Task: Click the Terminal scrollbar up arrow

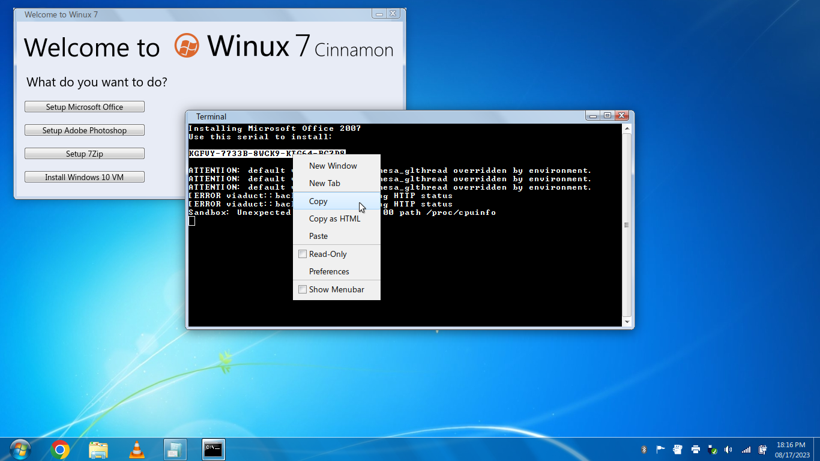Action: [627, 129]
